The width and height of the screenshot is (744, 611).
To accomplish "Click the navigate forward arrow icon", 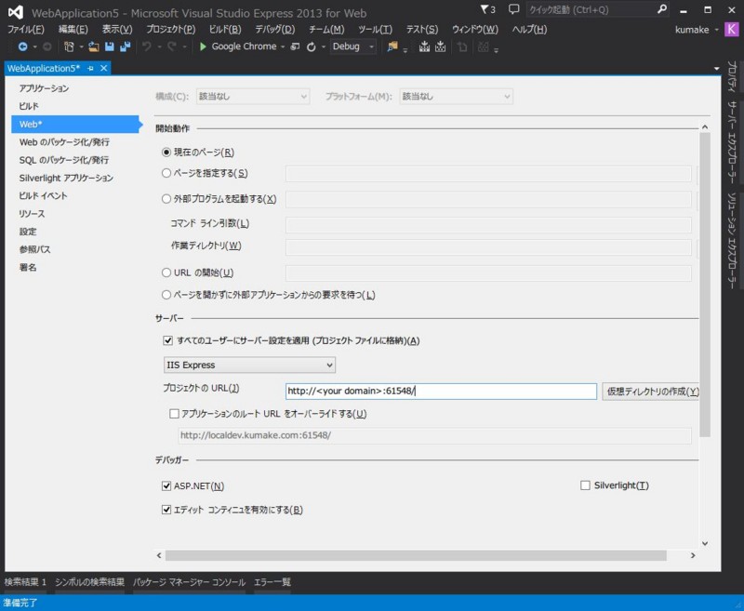I will 47,46.
